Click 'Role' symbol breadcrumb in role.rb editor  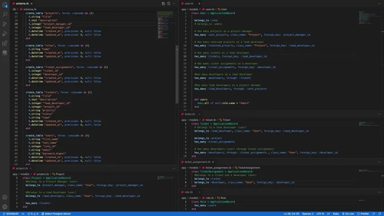tap(223, 198)
